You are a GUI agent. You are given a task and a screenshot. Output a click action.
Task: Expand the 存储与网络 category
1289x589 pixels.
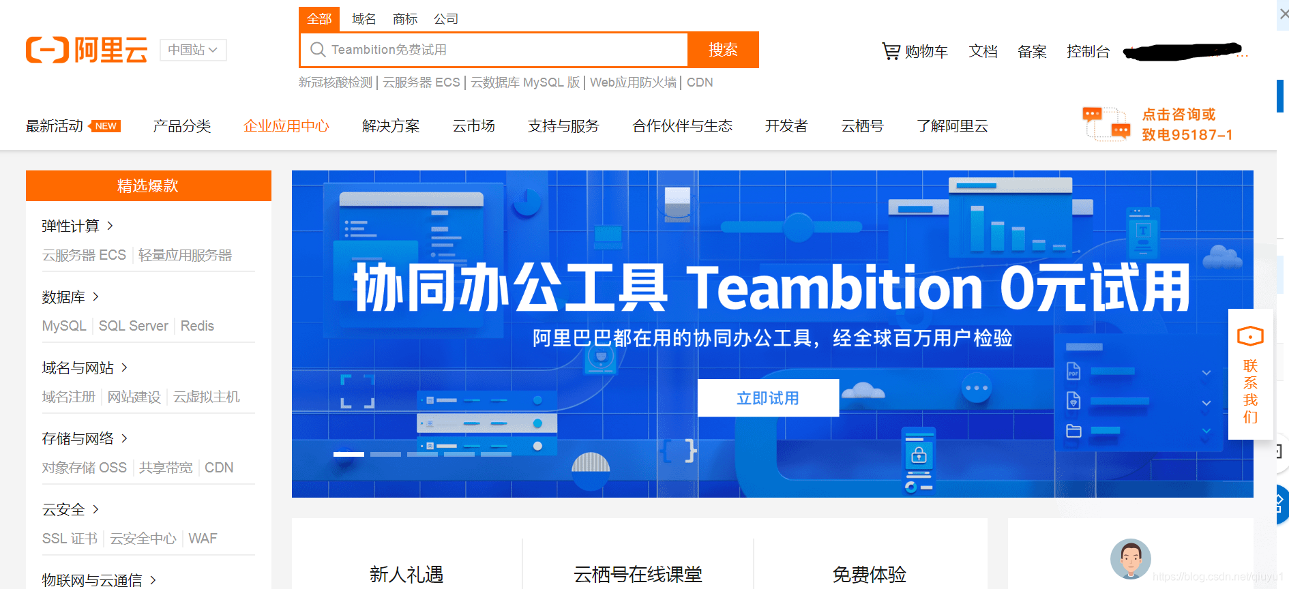(85, 438)
